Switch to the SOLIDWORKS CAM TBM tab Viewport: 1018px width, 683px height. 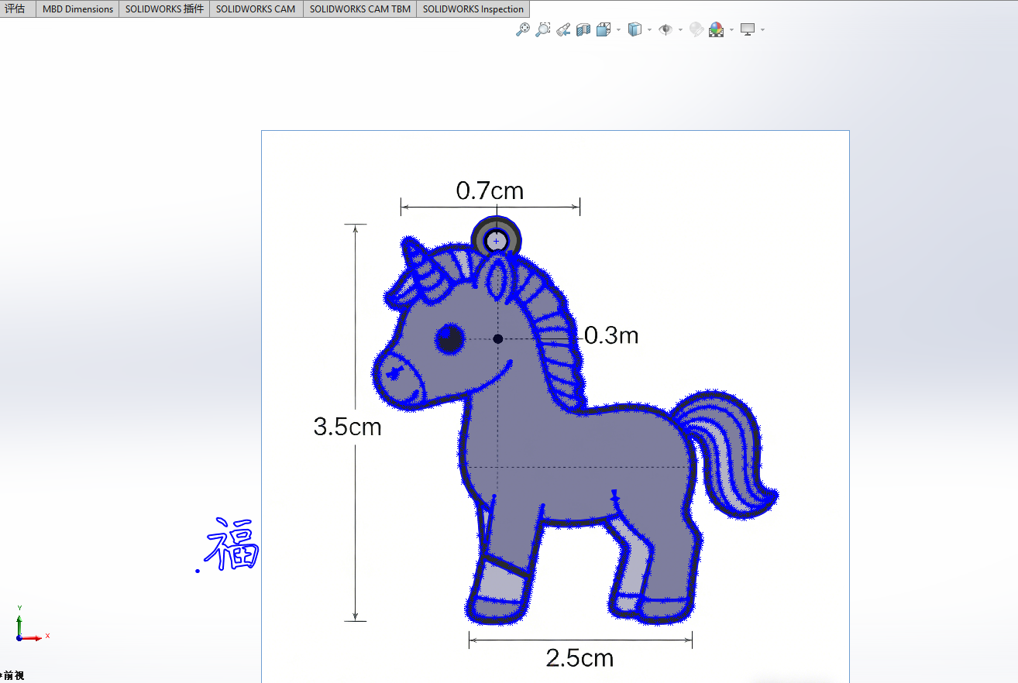(x=360, y=9)
